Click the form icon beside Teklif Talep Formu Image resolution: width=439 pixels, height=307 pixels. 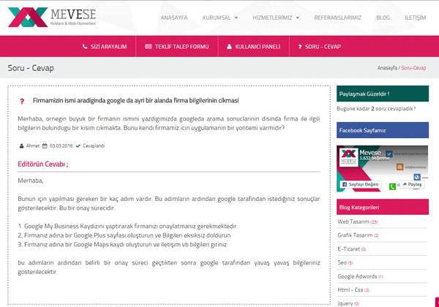tap(148, 46)
